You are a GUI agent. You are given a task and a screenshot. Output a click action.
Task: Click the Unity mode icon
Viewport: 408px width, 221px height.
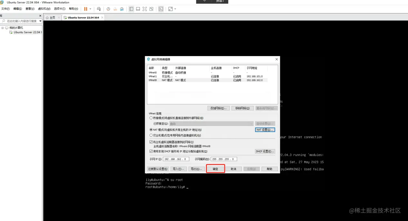coord(151,9)
